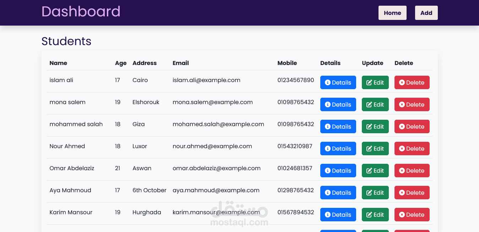This screenshot has width=479, height=232.
Task: Click the x-circle icon in mona salem's Delete button
Action: [402, 104]
